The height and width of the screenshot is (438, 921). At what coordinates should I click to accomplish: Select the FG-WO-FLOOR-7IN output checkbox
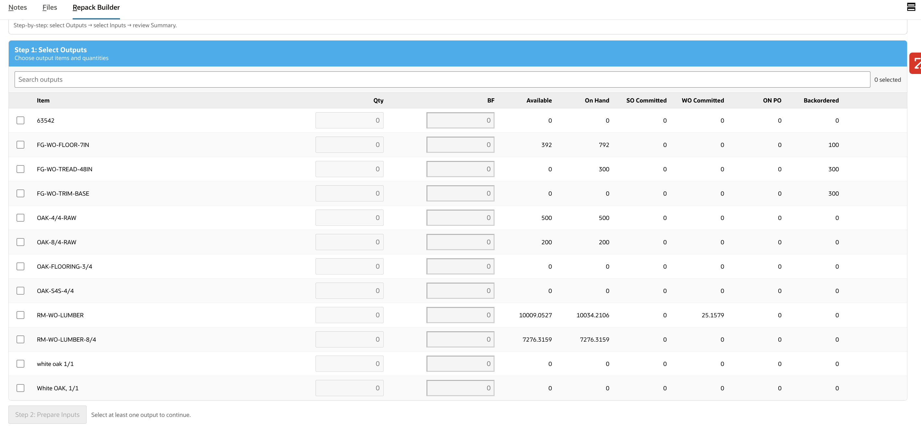pos(20,145)
